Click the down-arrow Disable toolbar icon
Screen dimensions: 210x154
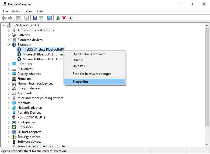pos(70,18)
